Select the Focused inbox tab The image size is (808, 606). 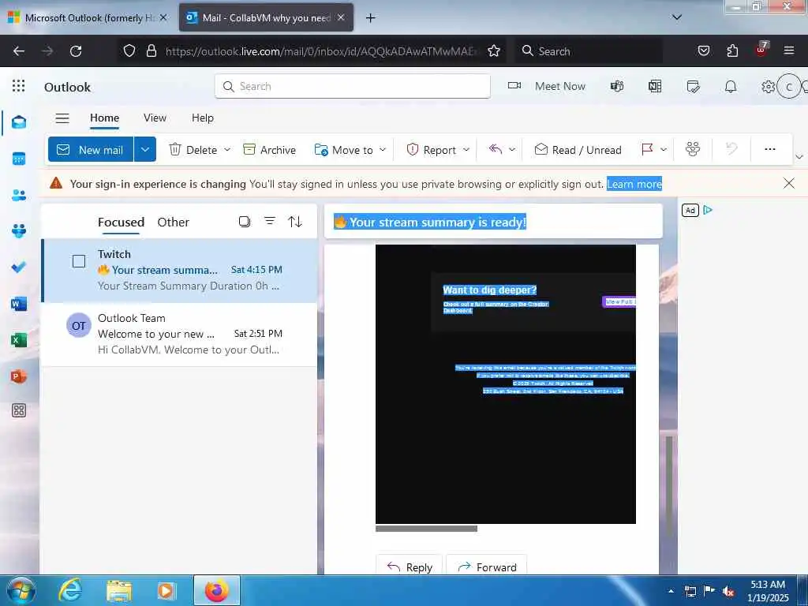tap(121, 222)
